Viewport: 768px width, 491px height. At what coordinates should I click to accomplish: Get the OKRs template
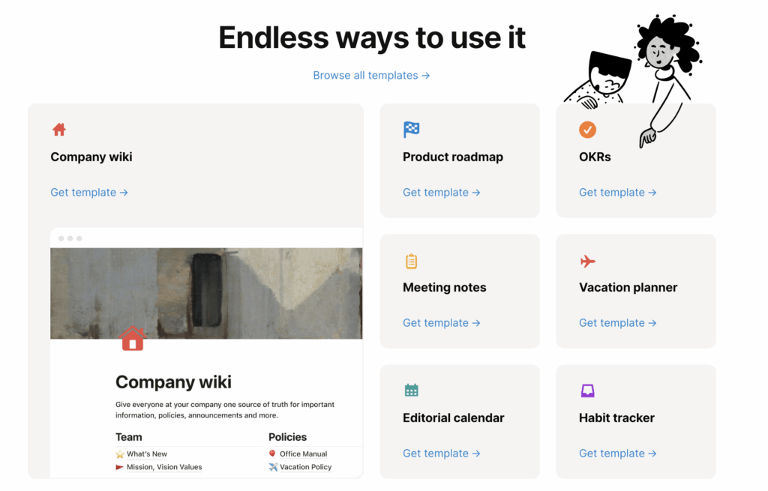pyautogui.click(x=617, y=192)
